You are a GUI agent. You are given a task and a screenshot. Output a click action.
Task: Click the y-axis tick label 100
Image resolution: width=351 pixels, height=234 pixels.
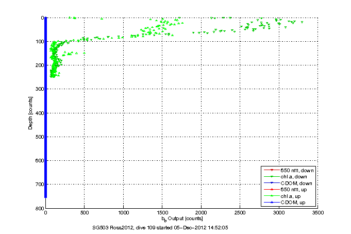pos(40,41)
